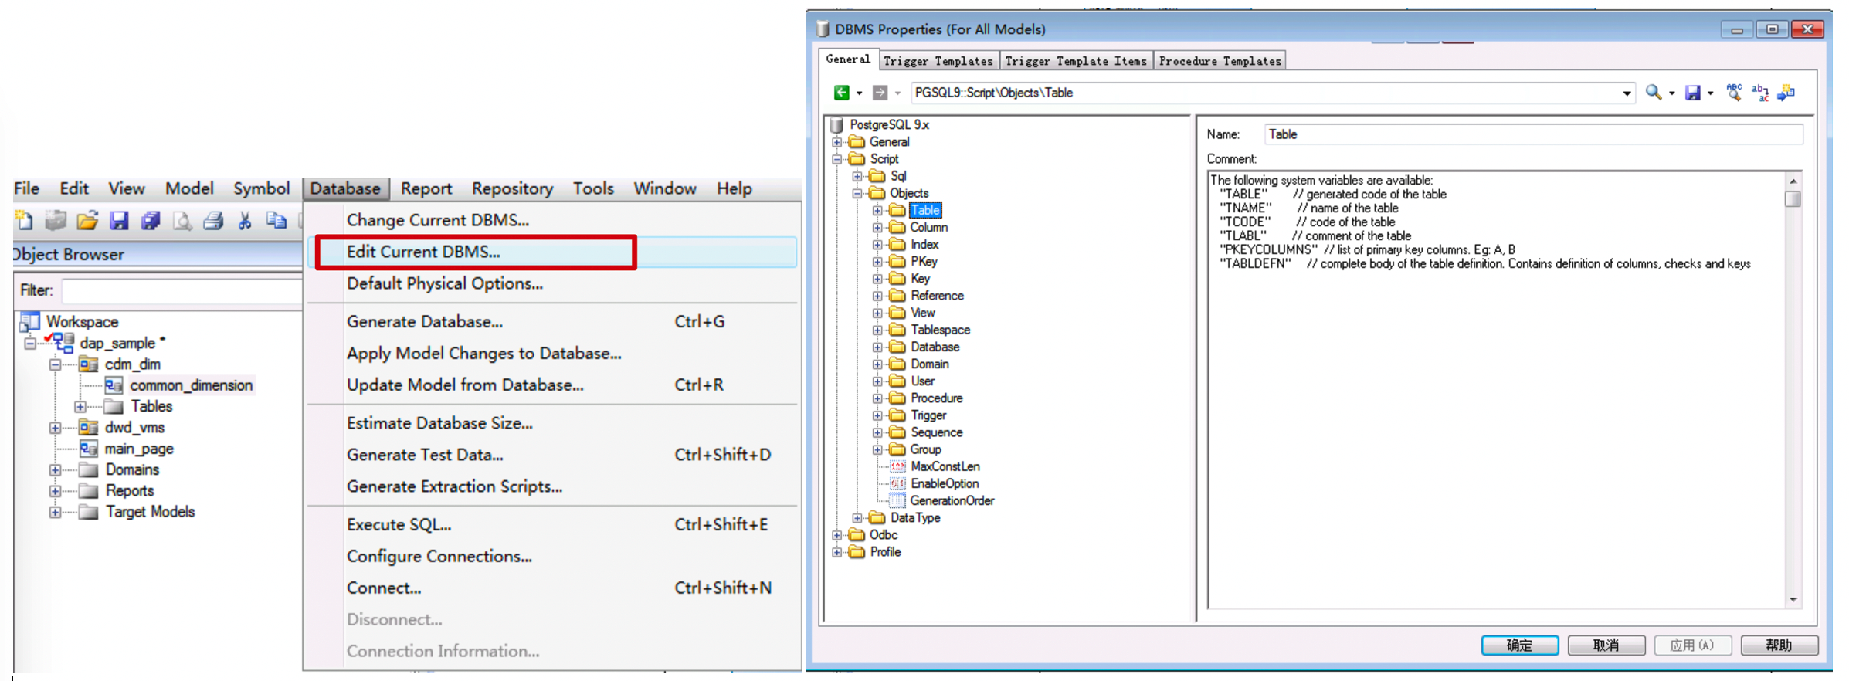Screen dimensions: 1849x681
Task: Expand the Profile folder
Action: point(836,552)
